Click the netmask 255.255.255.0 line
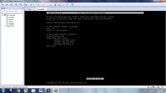Image resolution: width=166 pixels, height=93 pixels. [65, 42]
